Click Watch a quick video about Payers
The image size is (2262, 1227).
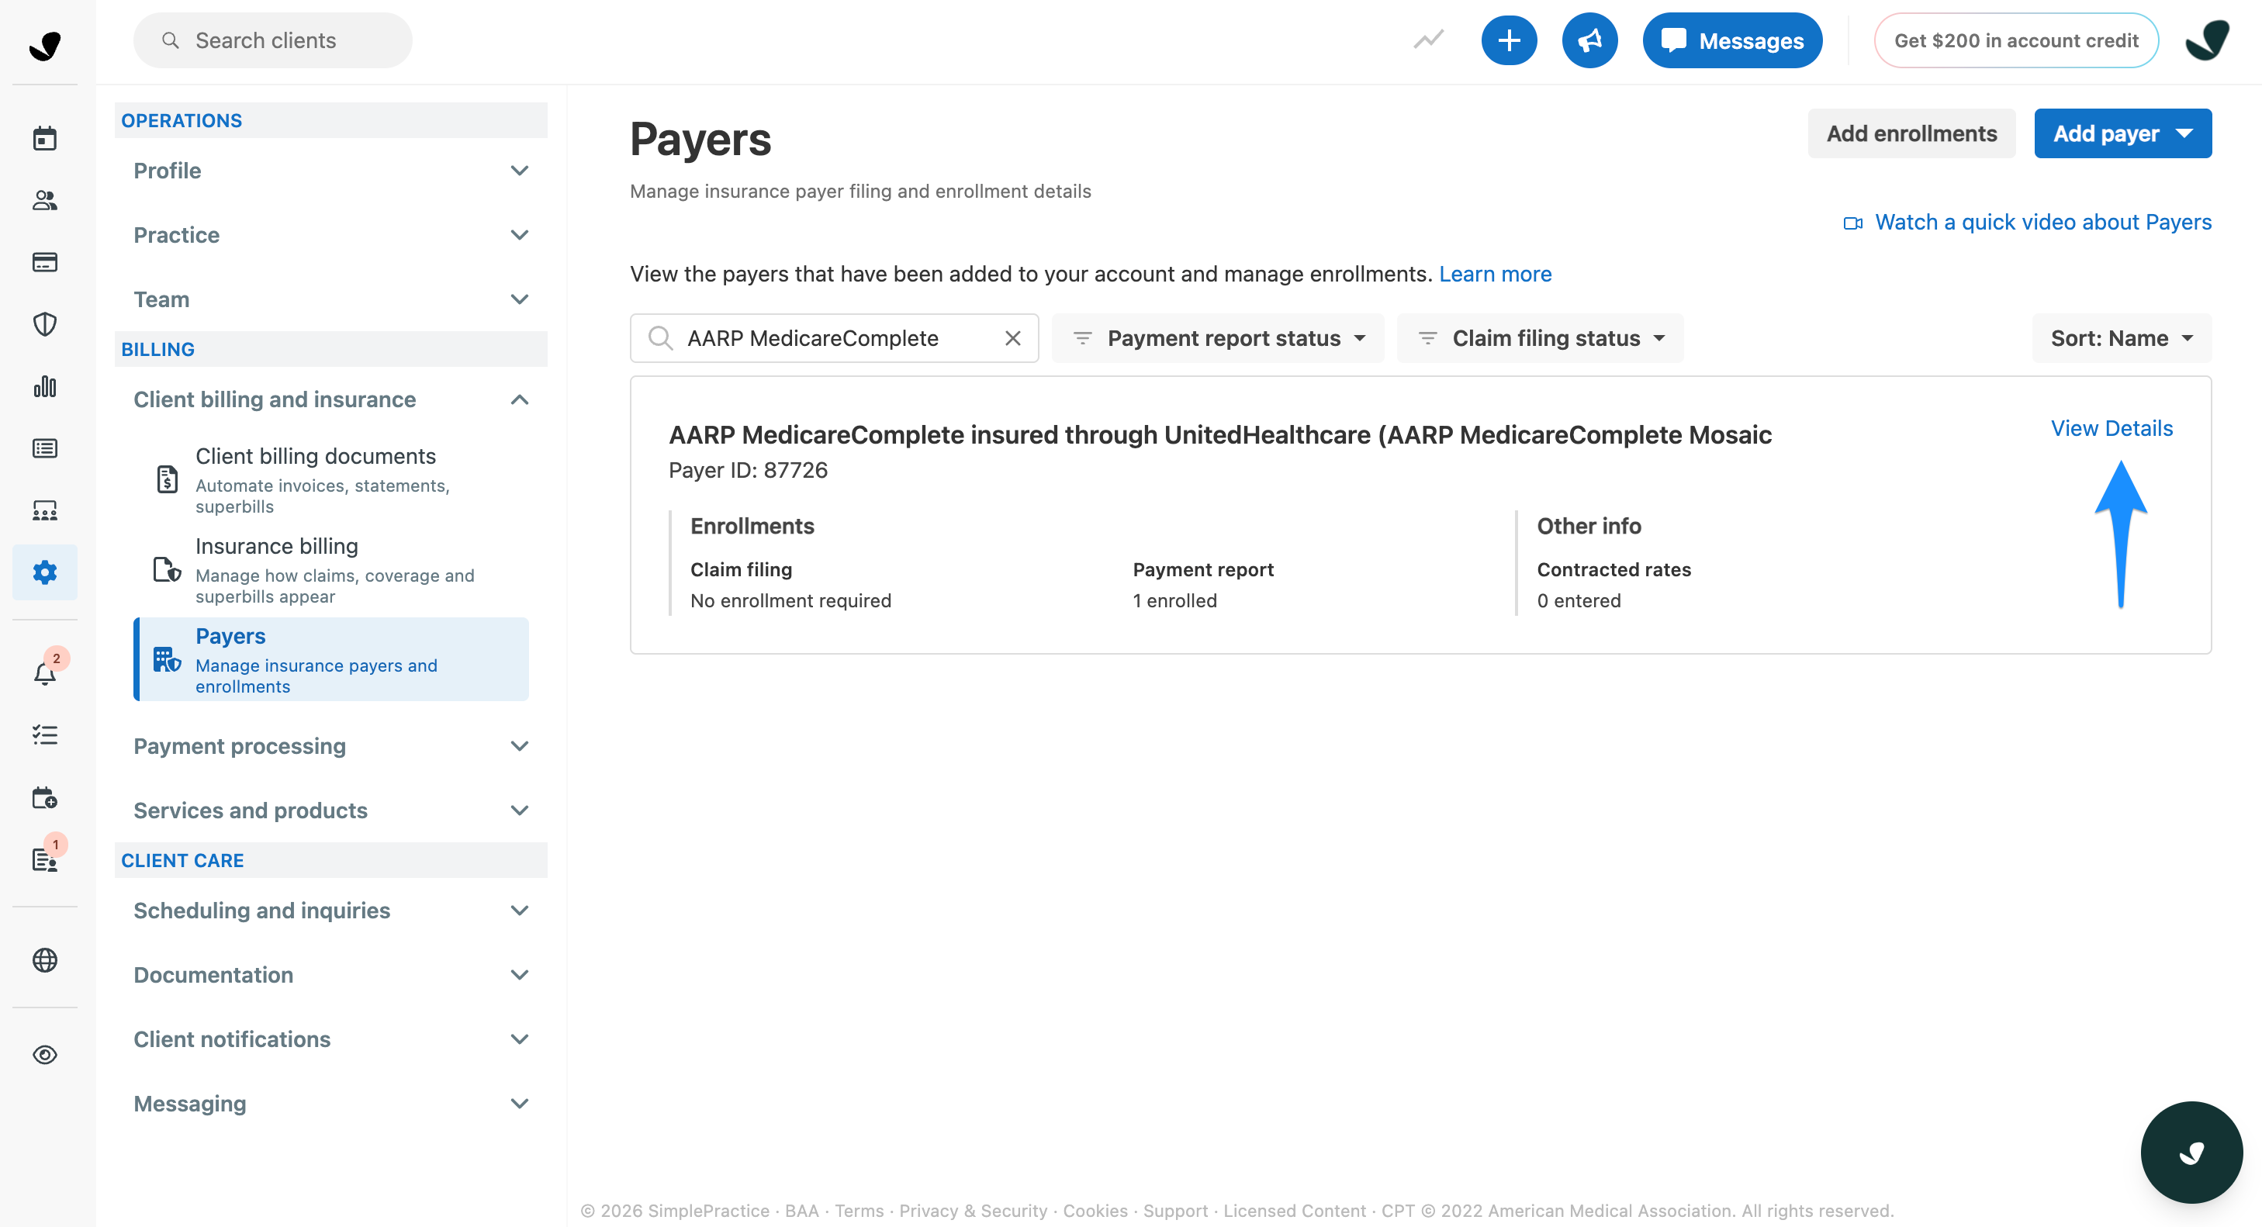pos(2042,222)
